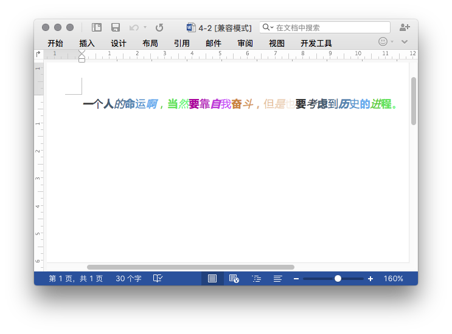Click the Word document icon in title
The width and height of the screenshot is (452, 334).
191,27
